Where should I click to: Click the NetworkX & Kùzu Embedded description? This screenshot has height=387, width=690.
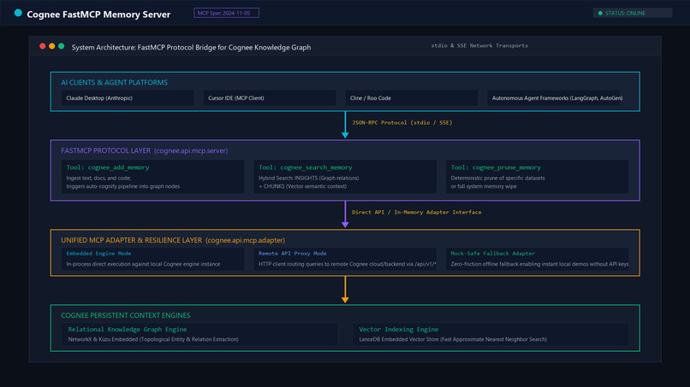tap(153, 339)
